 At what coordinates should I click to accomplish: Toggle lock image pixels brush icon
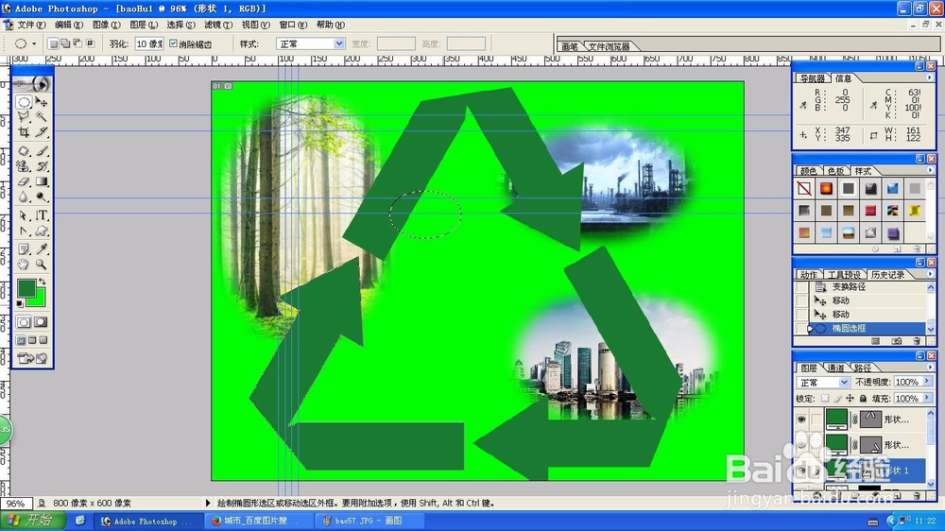click(x=837, y=399)
